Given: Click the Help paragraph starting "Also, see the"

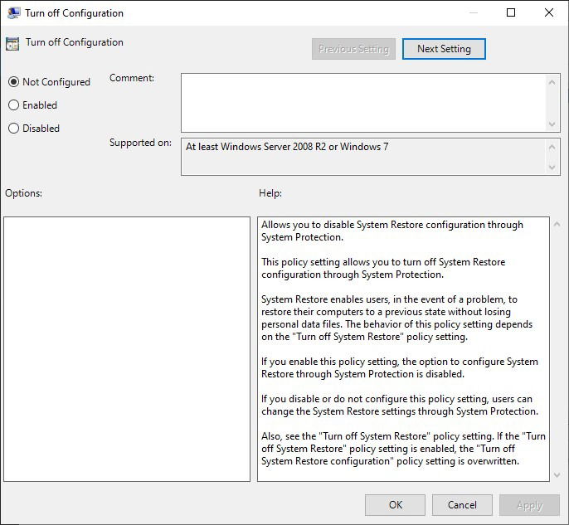Looking at the screenshot, I should [403, 449].
